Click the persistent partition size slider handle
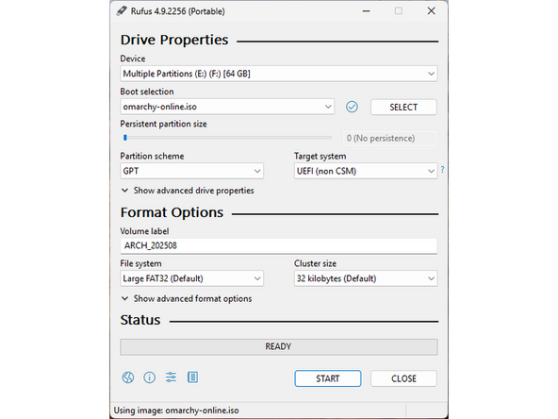The width and height of the screenshot is (558, 419). tap(125, 138)
